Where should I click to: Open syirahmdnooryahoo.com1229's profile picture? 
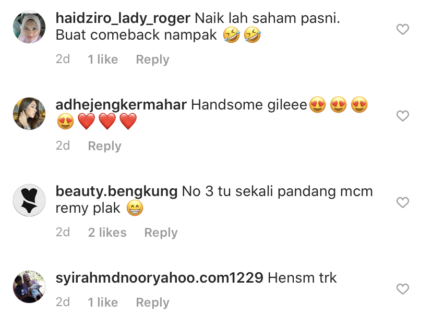point(29,287)
